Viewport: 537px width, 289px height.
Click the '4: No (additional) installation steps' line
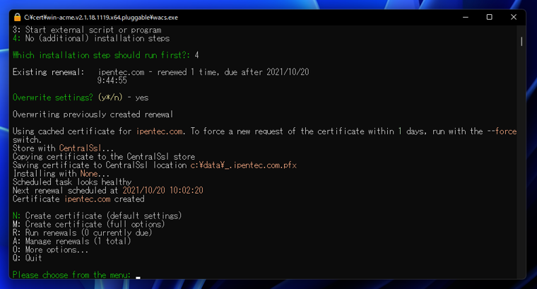point(90,38)
